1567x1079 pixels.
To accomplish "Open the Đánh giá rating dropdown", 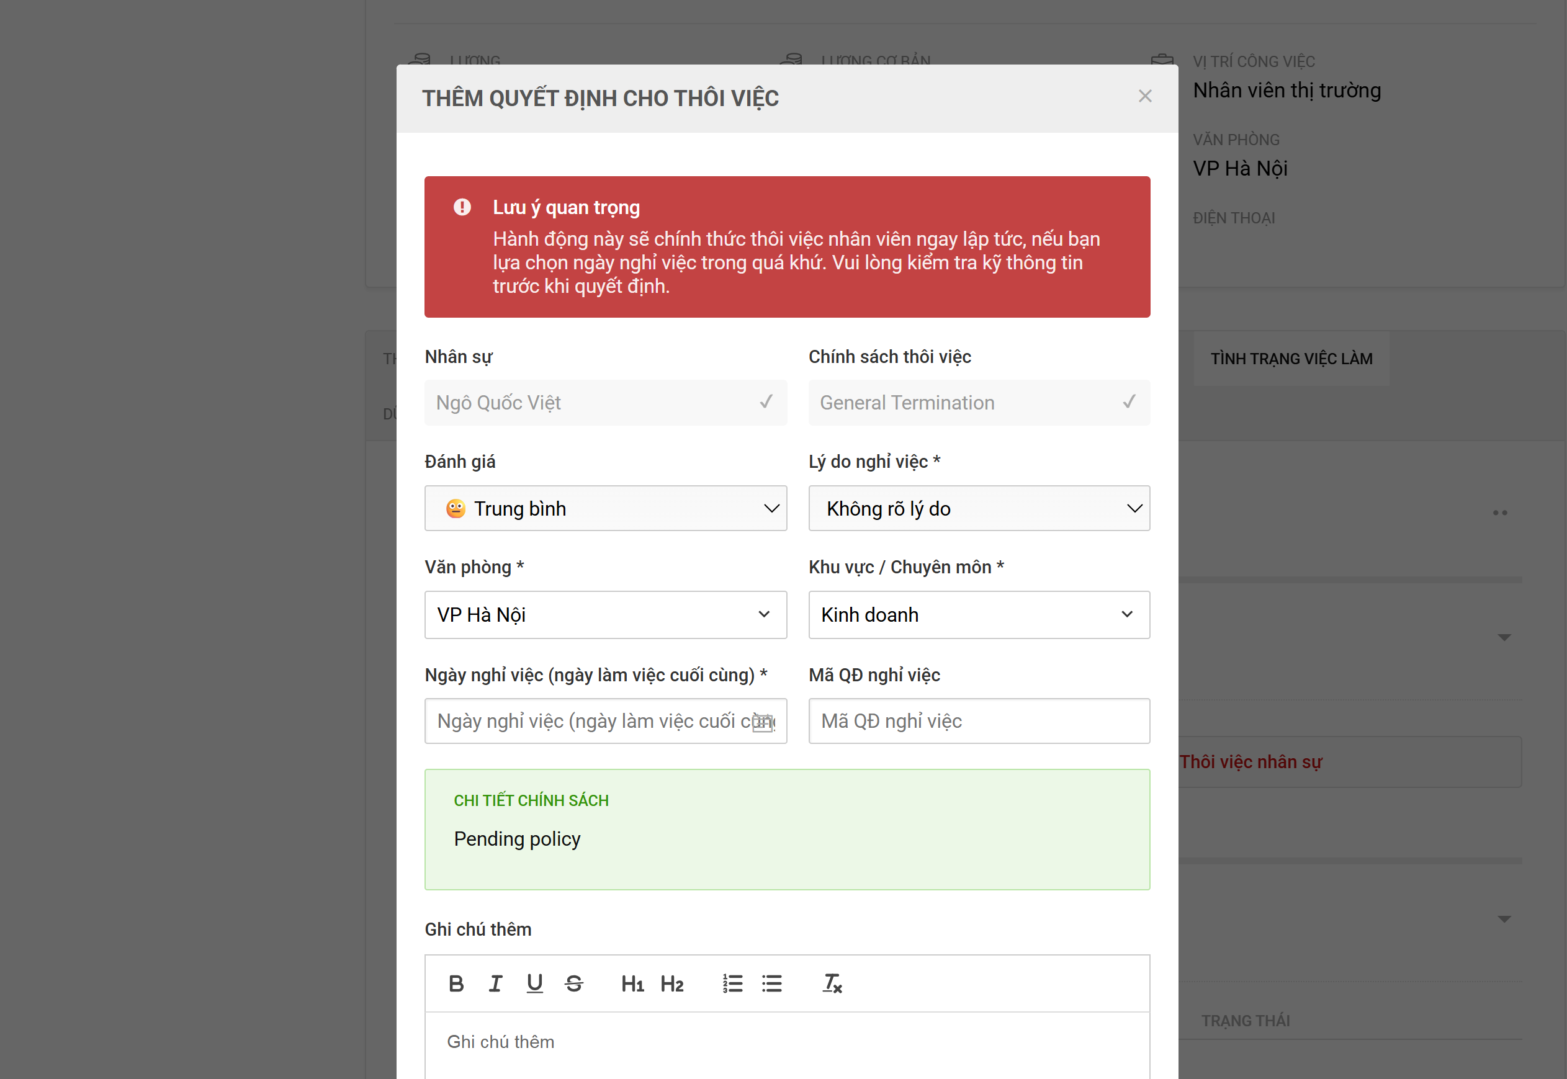I will pyautogui.click(x=605, y=508).
